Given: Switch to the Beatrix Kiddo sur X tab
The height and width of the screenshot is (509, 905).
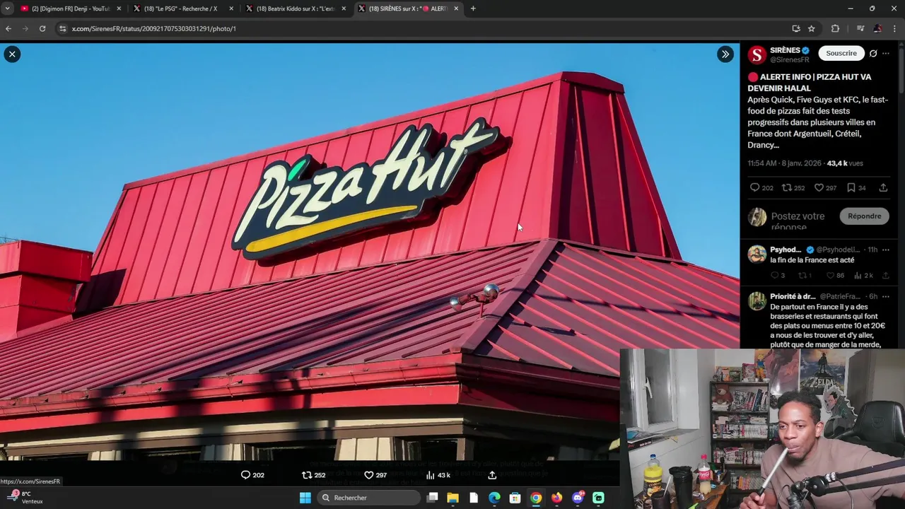Looking at the screenshot, I should (x=295, y=8).
